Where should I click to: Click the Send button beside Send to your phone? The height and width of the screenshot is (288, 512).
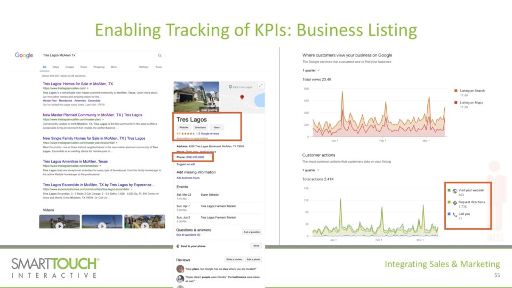(x=257, y=246)
